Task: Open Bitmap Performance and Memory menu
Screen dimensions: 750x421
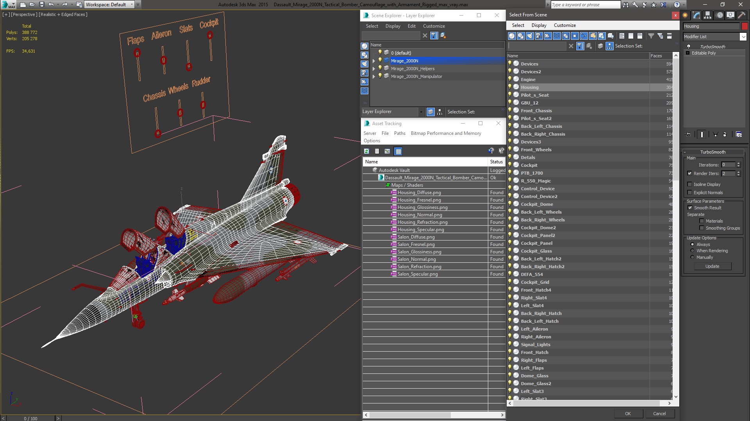Action: click(x=446, y=133)
